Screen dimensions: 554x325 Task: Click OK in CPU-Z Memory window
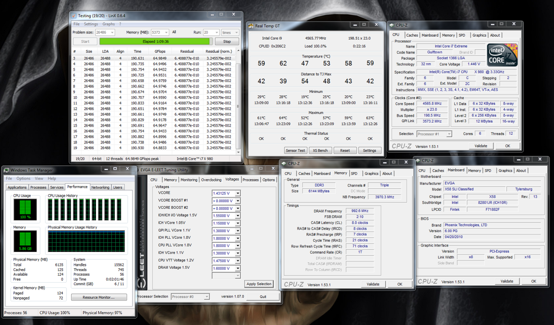point(400,284)
